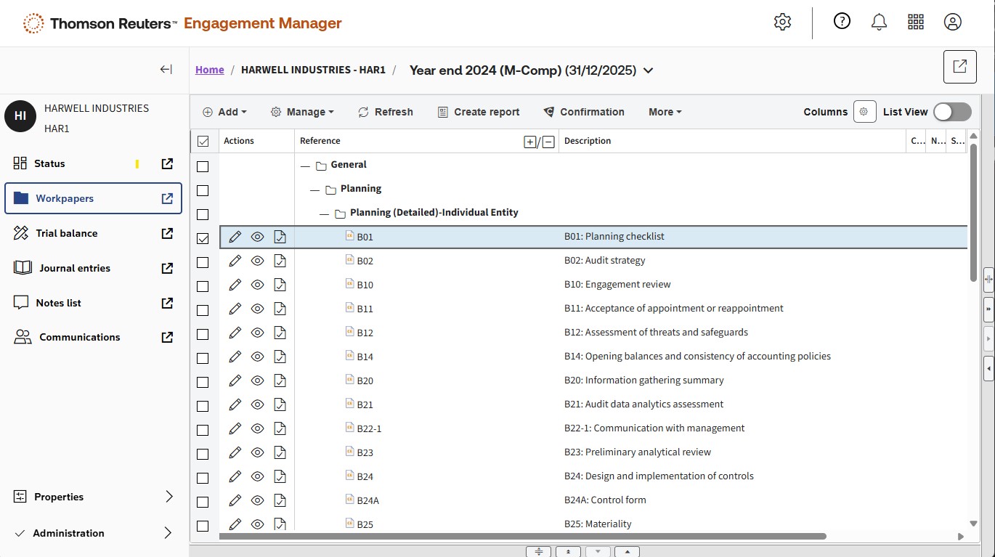The height and width of the screenshot is (557, 995).
Task: Open Journal entries in the sidebar
Action: [x=75, y=268]
